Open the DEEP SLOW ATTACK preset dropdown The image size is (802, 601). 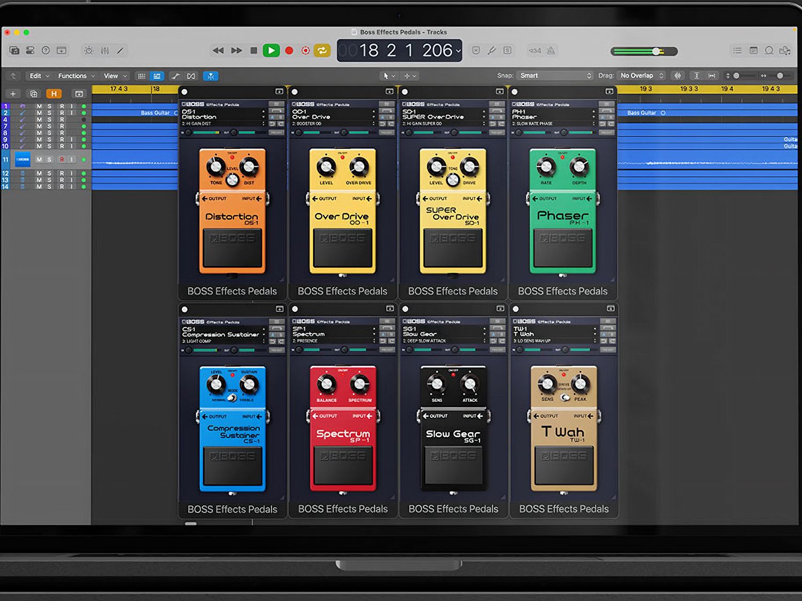pos(444,341)
